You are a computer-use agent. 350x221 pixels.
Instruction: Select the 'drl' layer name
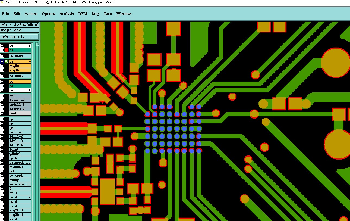[x=20, y=96]
